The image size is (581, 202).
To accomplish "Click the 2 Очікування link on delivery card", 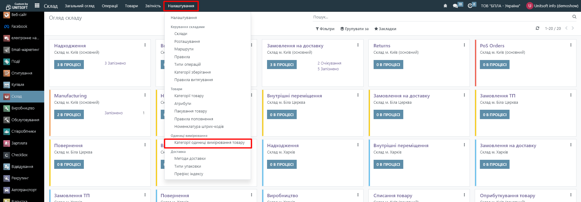I will pos(329,63).
